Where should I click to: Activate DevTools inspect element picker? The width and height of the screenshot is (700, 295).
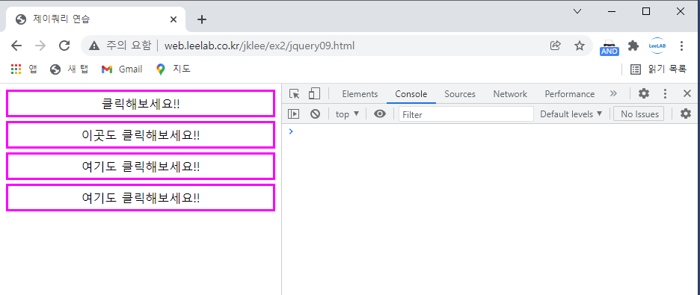(294, 93)
